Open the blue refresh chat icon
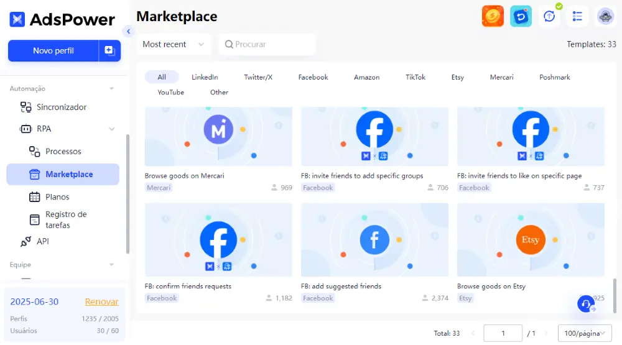The image size is (622, 345). [521, 16]
